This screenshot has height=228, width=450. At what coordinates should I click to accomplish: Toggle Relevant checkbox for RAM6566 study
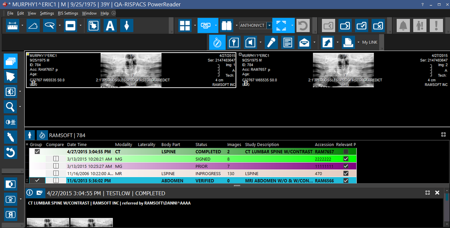coord(346,180)
